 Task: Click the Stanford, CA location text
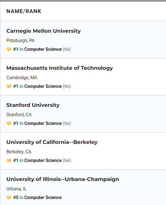pos(19,115)
